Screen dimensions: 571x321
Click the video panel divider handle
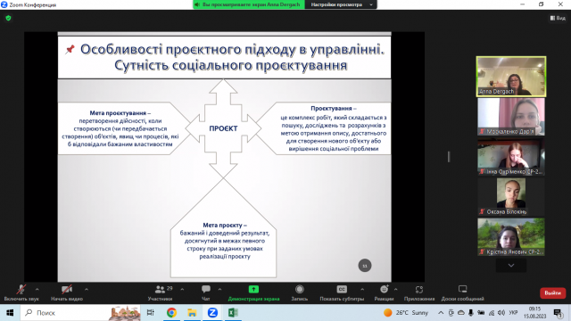pyautogui.click(x=449, y=157)
